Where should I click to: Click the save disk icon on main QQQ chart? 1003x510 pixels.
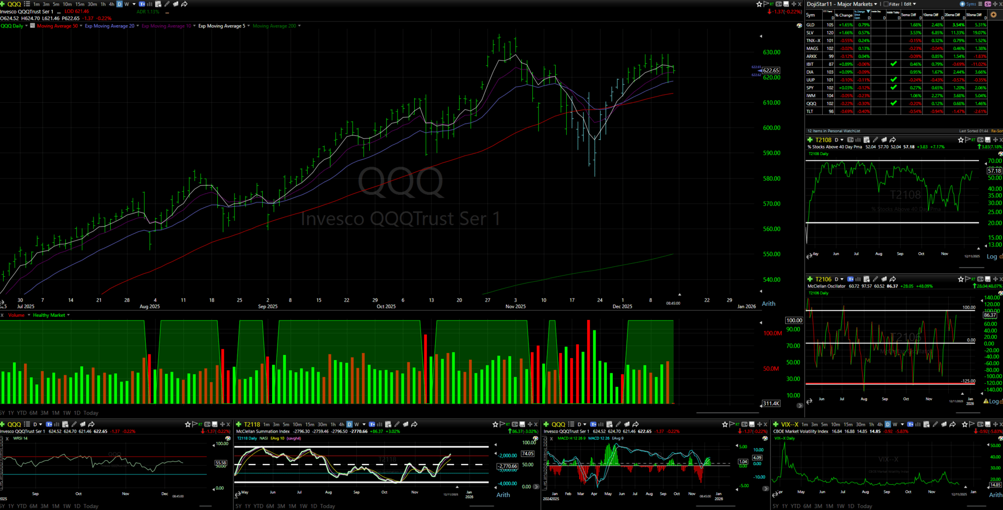[x=786, y=4]
